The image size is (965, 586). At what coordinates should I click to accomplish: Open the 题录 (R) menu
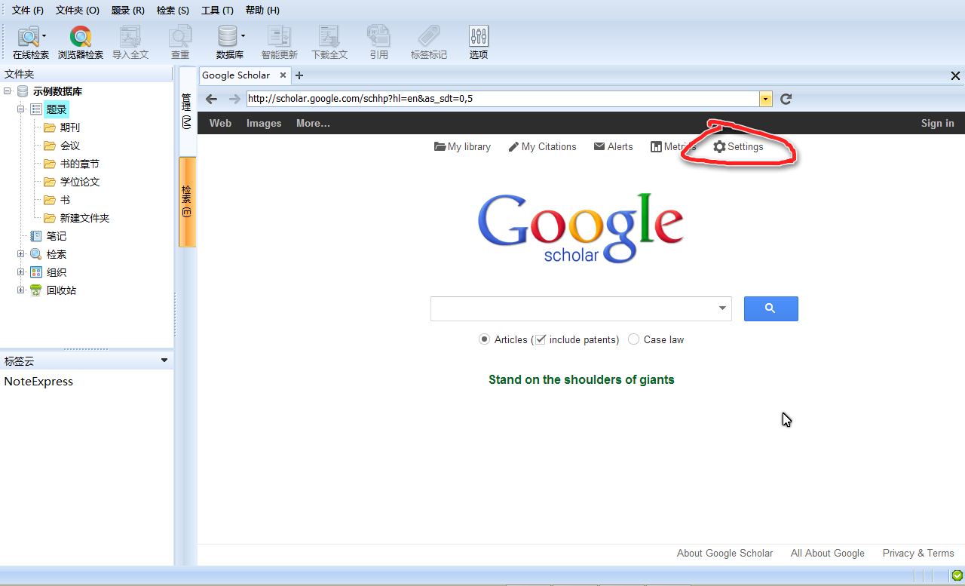tap(127, 10)
